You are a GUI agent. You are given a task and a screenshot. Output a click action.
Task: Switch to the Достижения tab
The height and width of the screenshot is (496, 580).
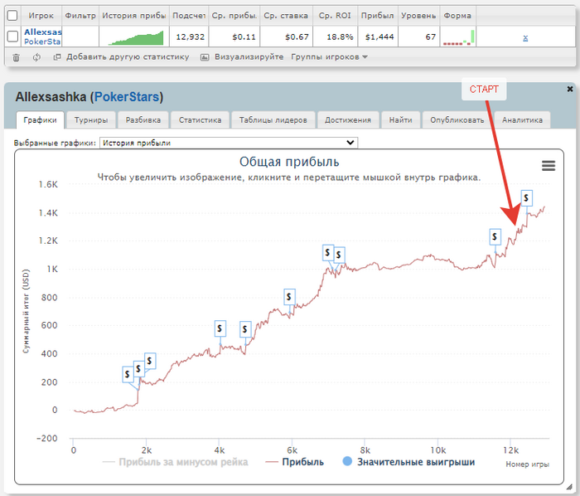[348, 120]
